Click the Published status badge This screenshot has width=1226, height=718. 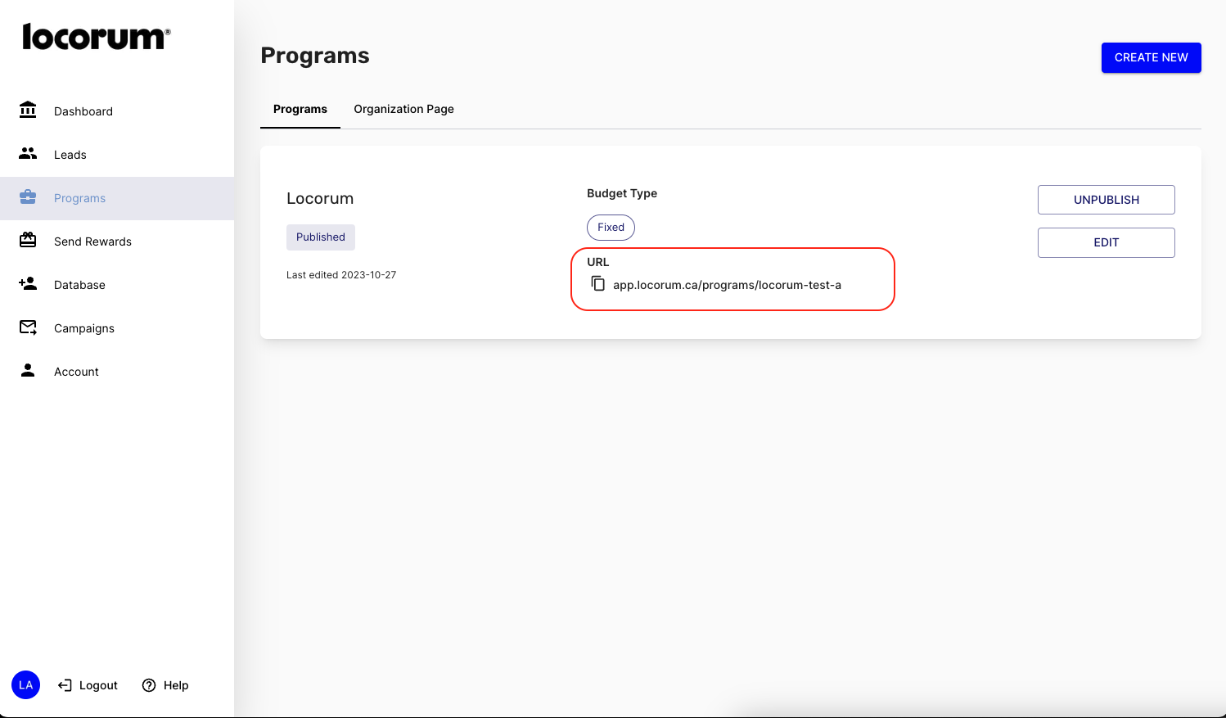coord(321,237)
